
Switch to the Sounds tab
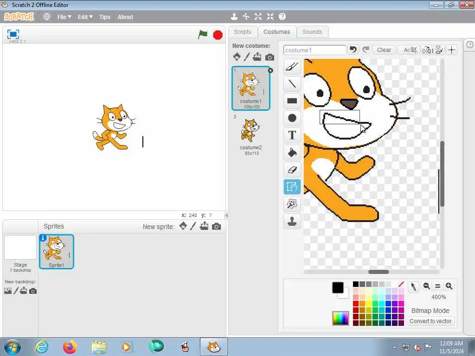[x=312, y=32]
